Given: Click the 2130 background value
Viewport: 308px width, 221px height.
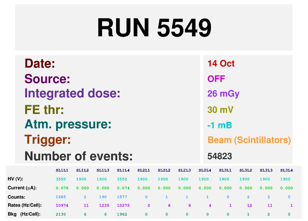Looking at the screenshot, I should [61, 214].
